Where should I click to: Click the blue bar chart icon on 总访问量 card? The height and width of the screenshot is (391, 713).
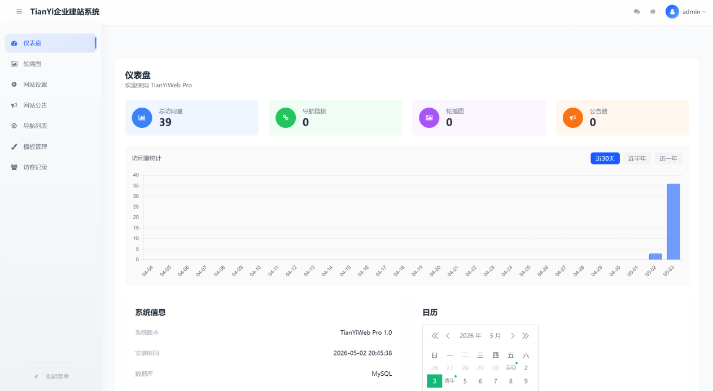[x=142, y=118]
